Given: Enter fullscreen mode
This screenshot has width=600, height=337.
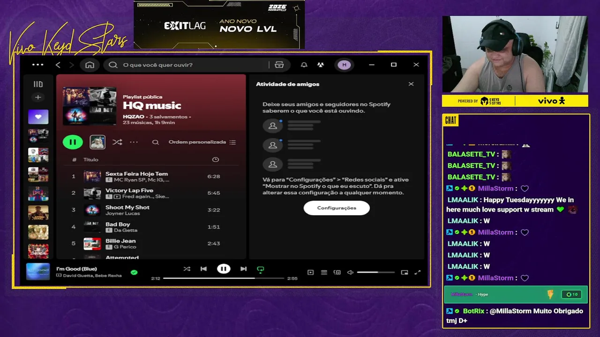Looking at the screenshot, I should 418,272.
